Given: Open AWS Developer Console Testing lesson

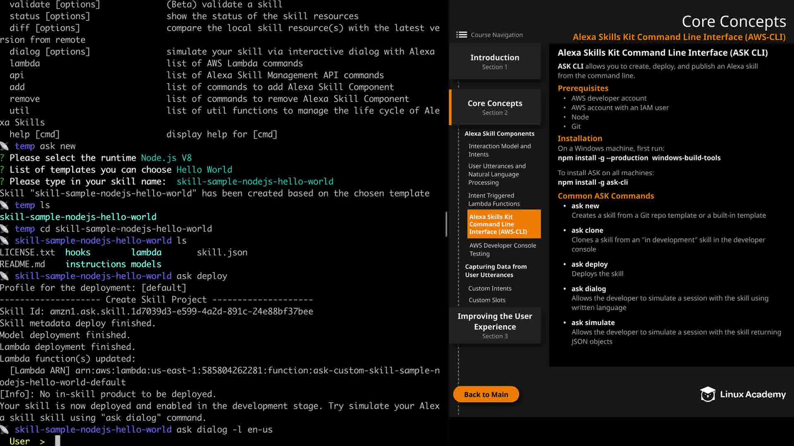Looking at the screenshot, I should tap(502, 249).
